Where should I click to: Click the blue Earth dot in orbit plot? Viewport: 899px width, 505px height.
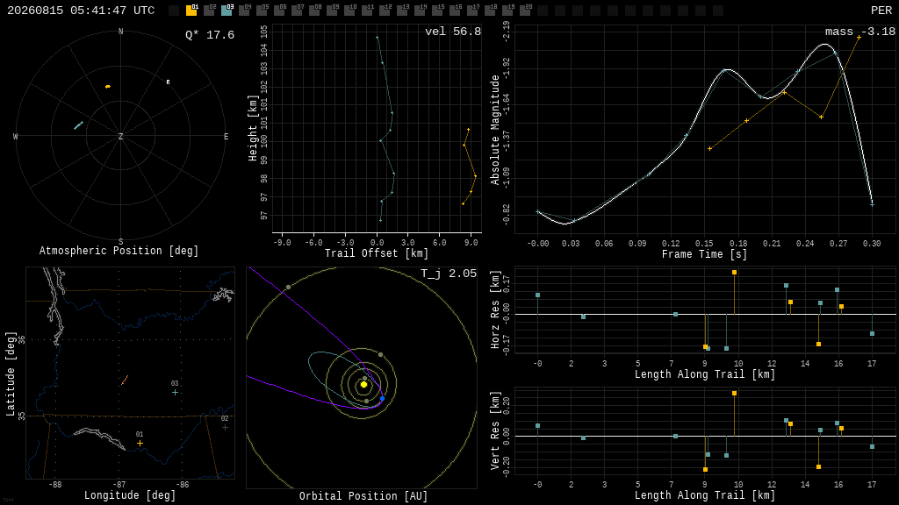click(383, 398)
